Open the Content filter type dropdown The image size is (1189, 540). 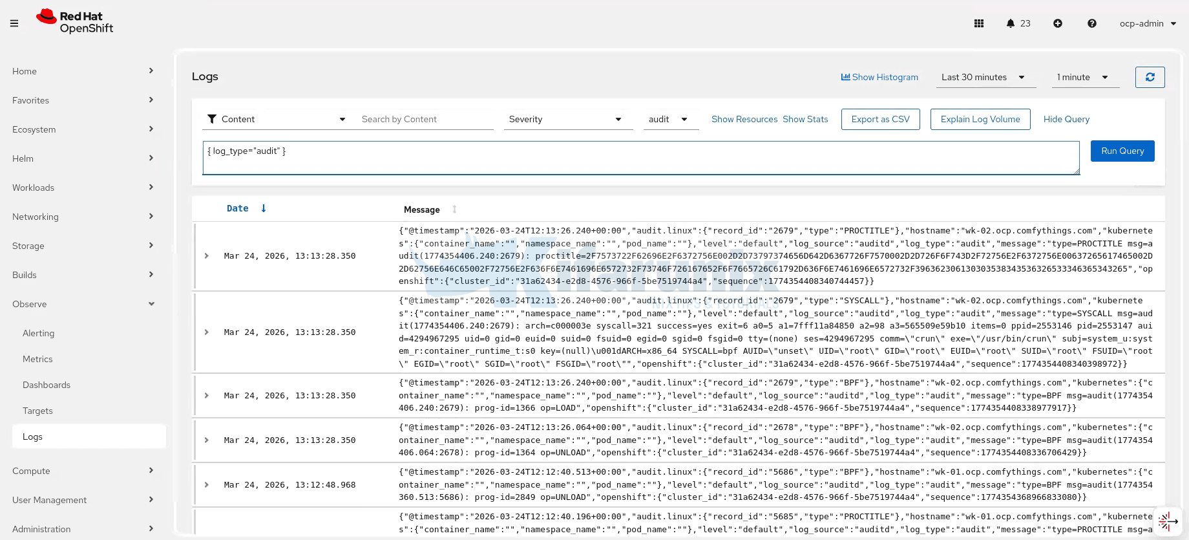pyautogui.click(x=277, y=119)
